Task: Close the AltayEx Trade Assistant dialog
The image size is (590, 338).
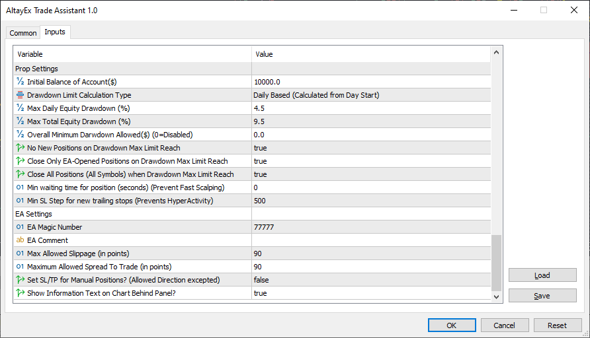Action: (574, 10)
